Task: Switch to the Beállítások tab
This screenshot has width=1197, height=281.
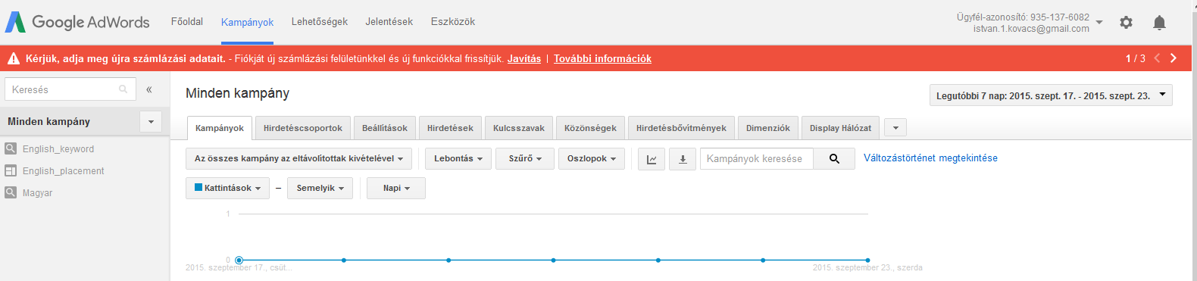Action: point(385,128)
